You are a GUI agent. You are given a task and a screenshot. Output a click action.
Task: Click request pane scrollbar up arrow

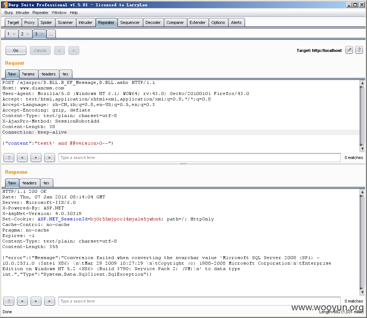coord(362,83)
